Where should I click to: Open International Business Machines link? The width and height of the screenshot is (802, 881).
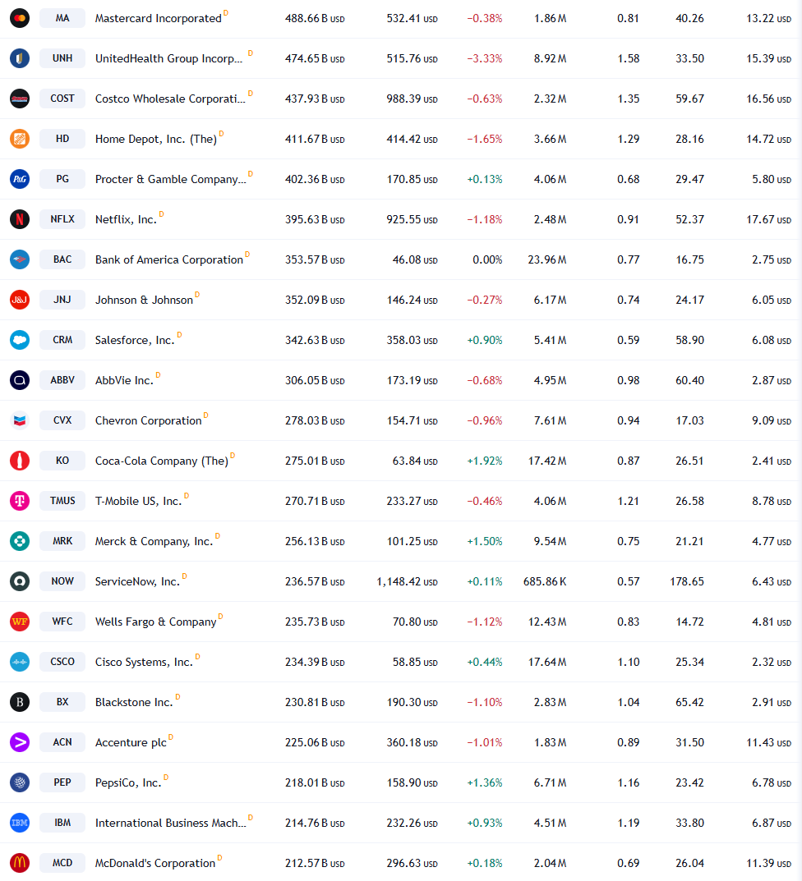170,824
